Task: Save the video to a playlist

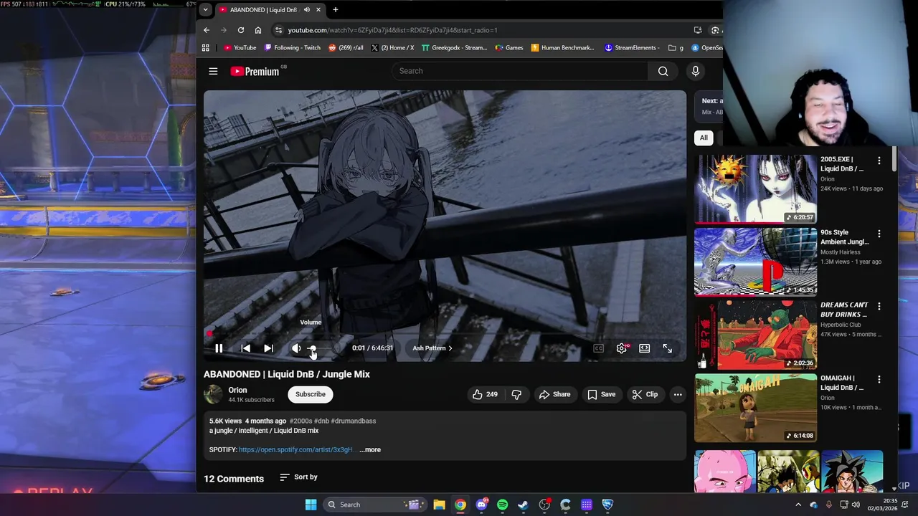Action: click(601, 394)
